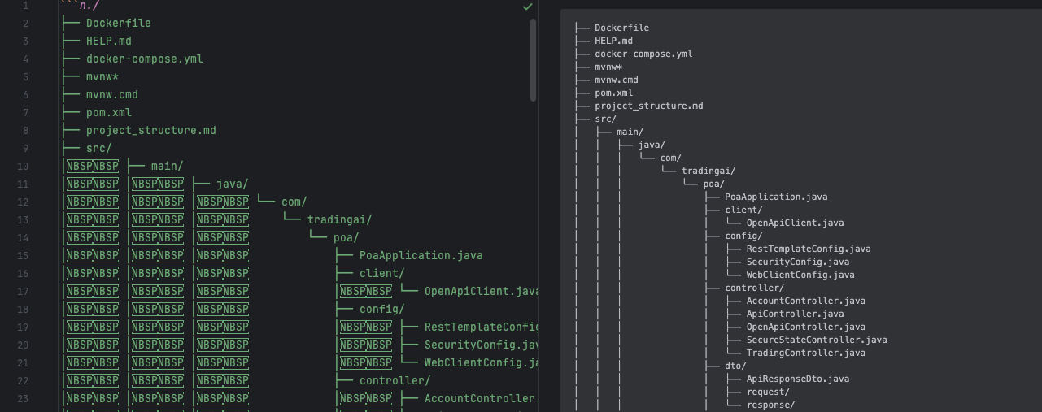Click mvnw.cmd in the preview pane

tap(617, 80)
